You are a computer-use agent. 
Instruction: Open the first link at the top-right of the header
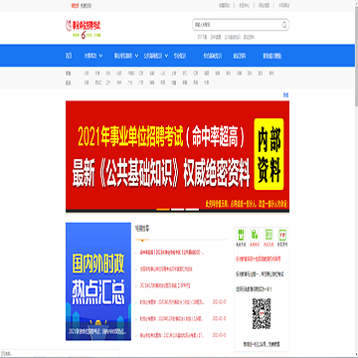click(224, 5)
